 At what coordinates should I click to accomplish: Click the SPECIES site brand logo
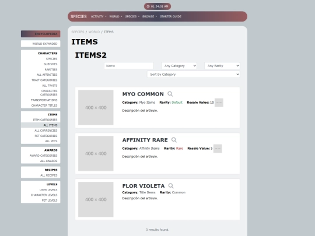tap(79, 16)
